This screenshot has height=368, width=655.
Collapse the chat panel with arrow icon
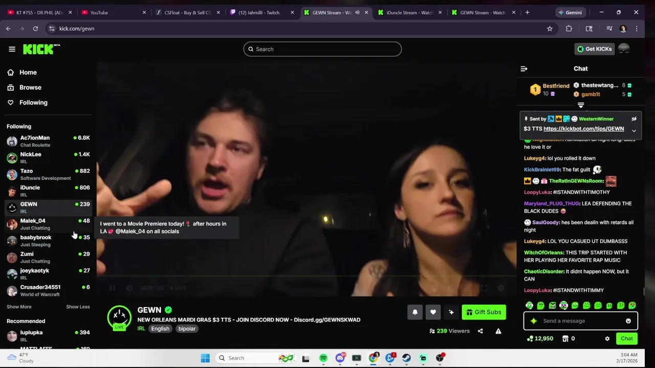(x=523, y=68)
